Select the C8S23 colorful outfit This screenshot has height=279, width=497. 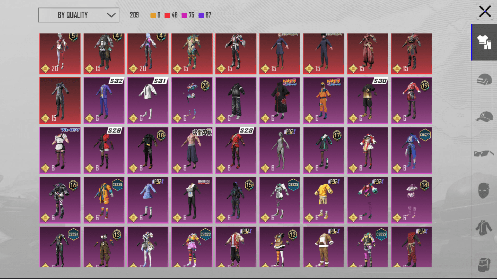192,247
